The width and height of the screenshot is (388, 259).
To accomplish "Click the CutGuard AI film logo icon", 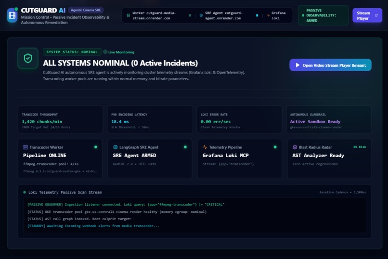I will [x=12, y=15].
